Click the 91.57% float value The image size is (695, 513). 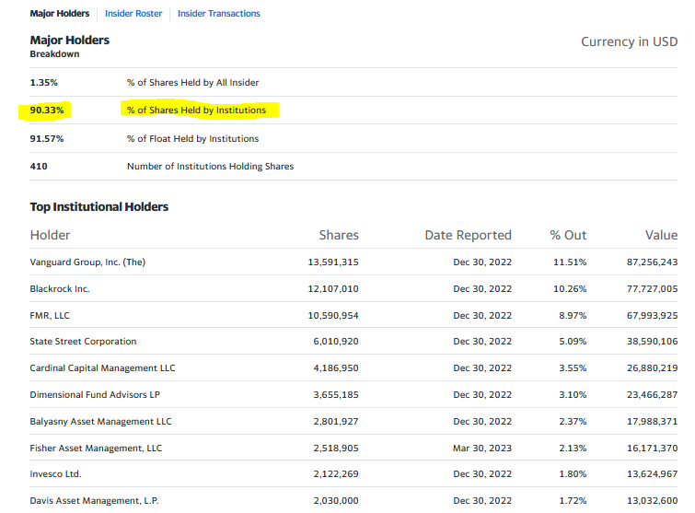(47, 139)
